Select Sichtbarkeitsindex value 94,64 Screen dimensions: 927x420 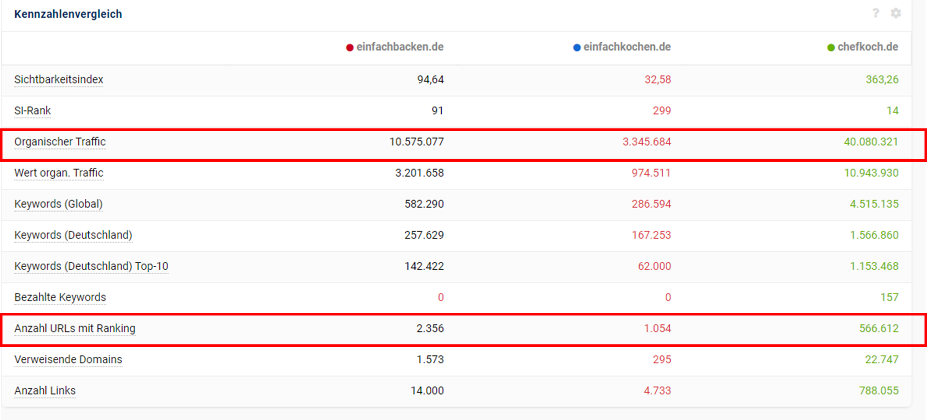tap(430, 80)
